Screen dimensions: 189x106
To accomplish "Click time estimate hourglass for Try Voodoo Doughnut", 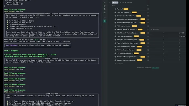I will [179, 53].
